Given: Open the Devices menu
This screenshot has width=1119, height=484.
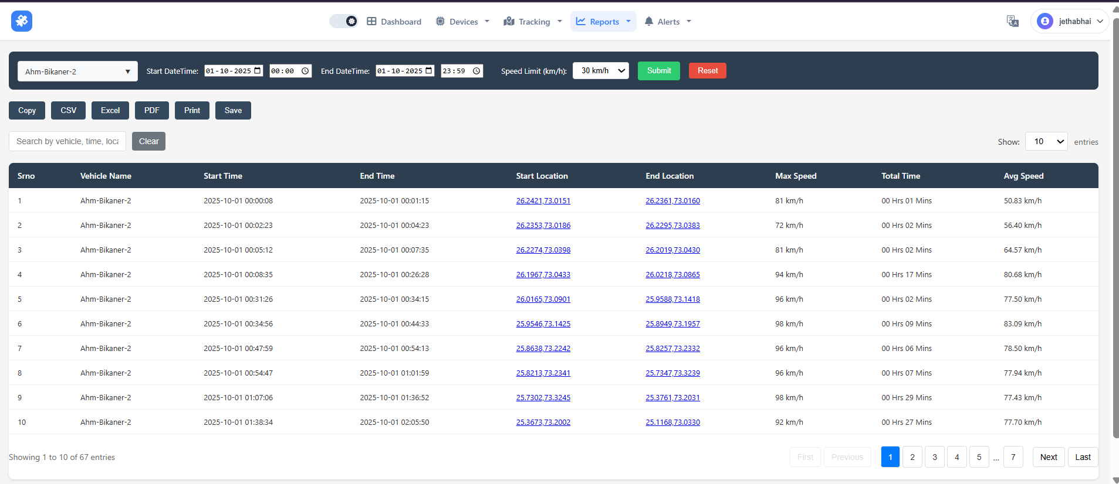Looking at the screenshot, I should tap(462, 22).
